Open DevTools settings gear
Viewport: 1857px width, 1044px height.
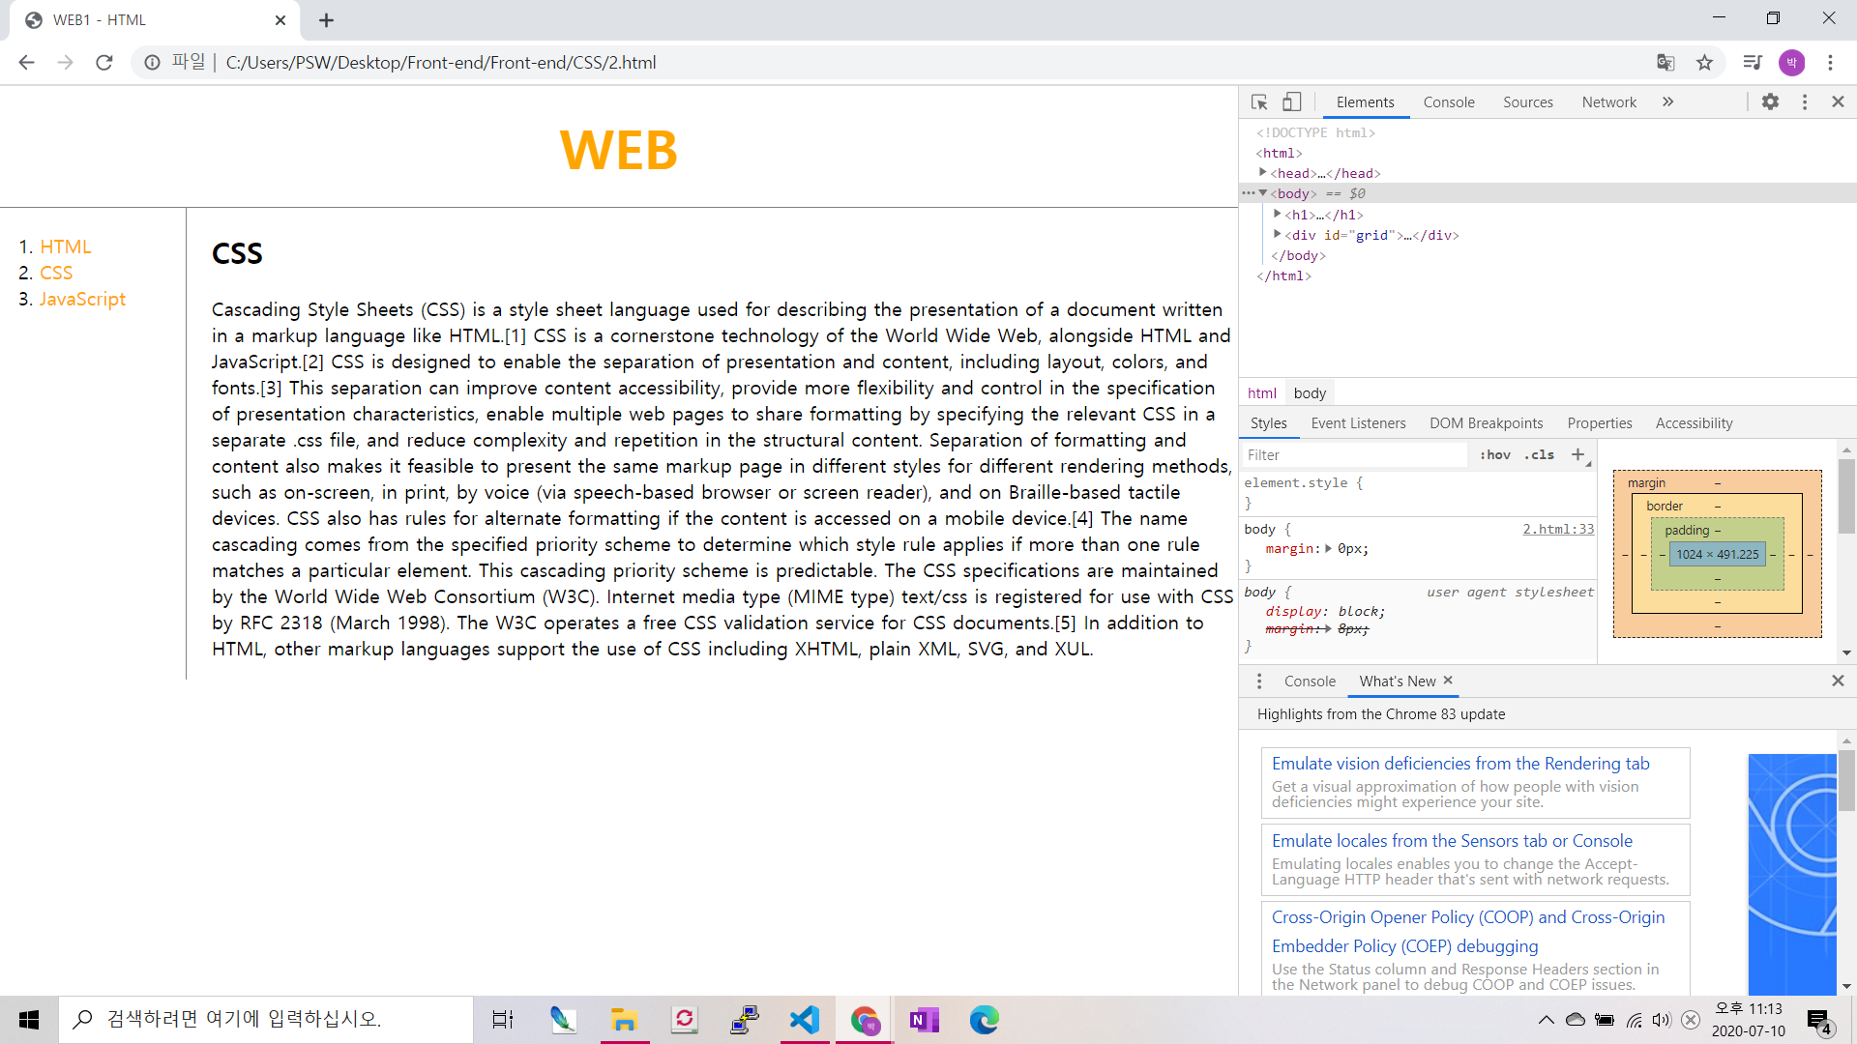coord(1770,101)
